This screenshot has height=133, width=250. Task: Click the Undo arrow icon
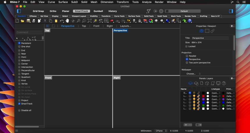point(61,21)
